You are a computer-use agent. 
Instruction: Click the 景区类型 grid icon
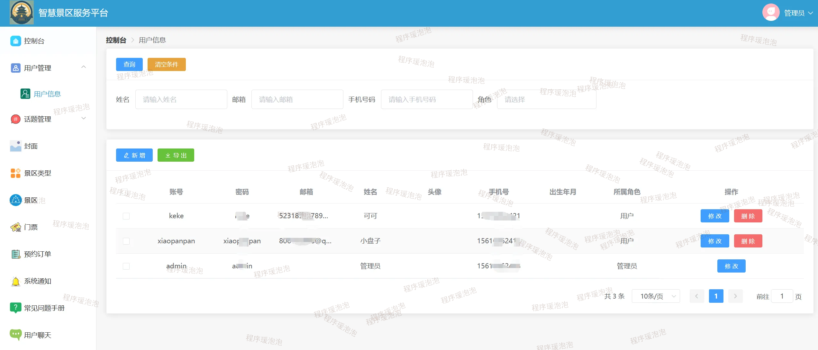tap(15, 173)
